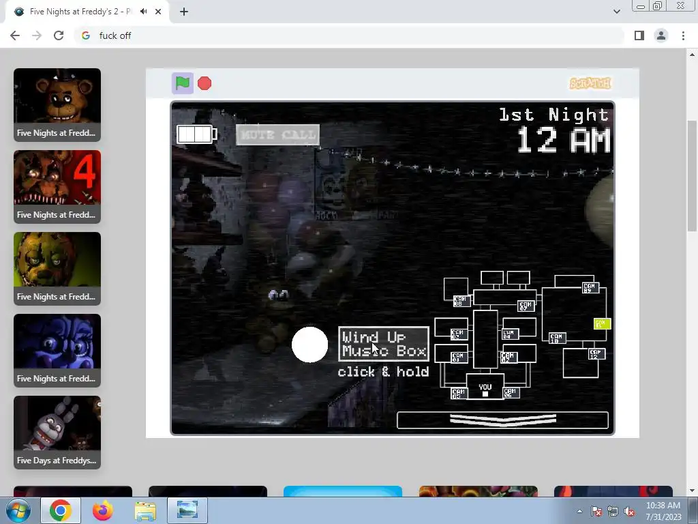698x524 pixels.
Task: Click the scrollbar down arrow
Action: [x=692, y=491]
